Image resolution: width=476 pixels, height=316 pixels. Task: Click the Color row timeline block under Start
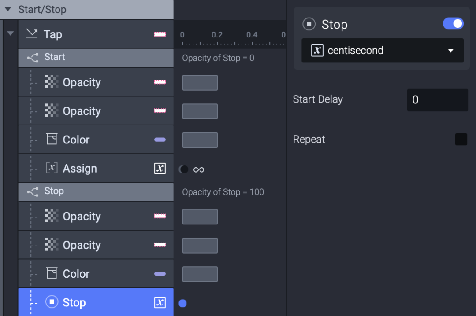tap(200, 140)
